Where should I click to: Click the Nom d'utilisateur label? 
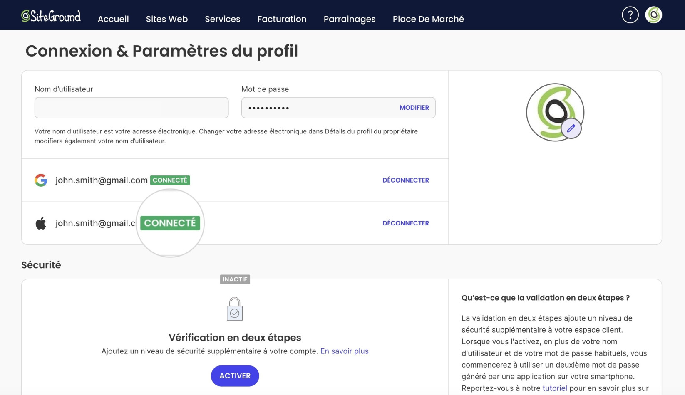[x=64, y=89]
